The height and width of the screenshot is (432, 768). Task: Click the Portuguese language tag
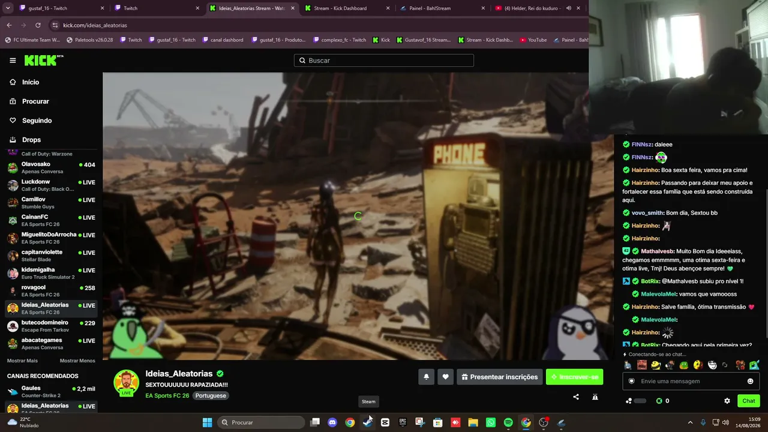point(211,396)
